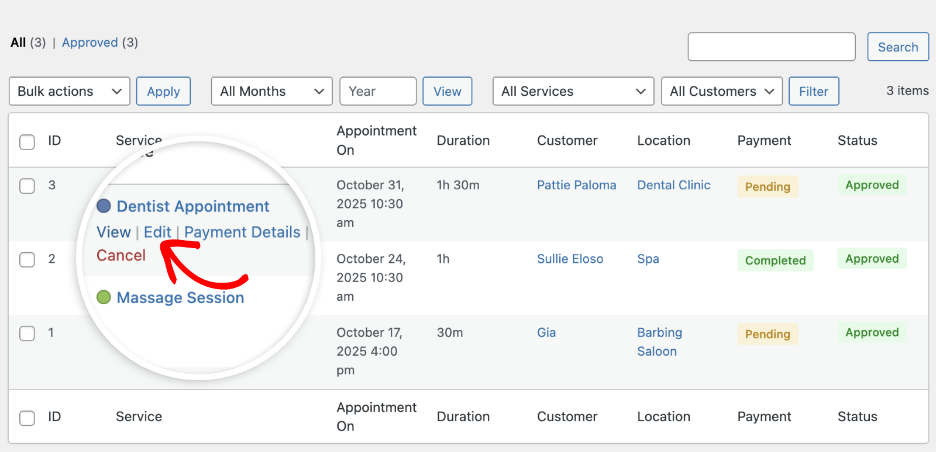Viewport: 936px width, 452px height.
Task: Click the top Payment column header
Action: coord(764,140)
